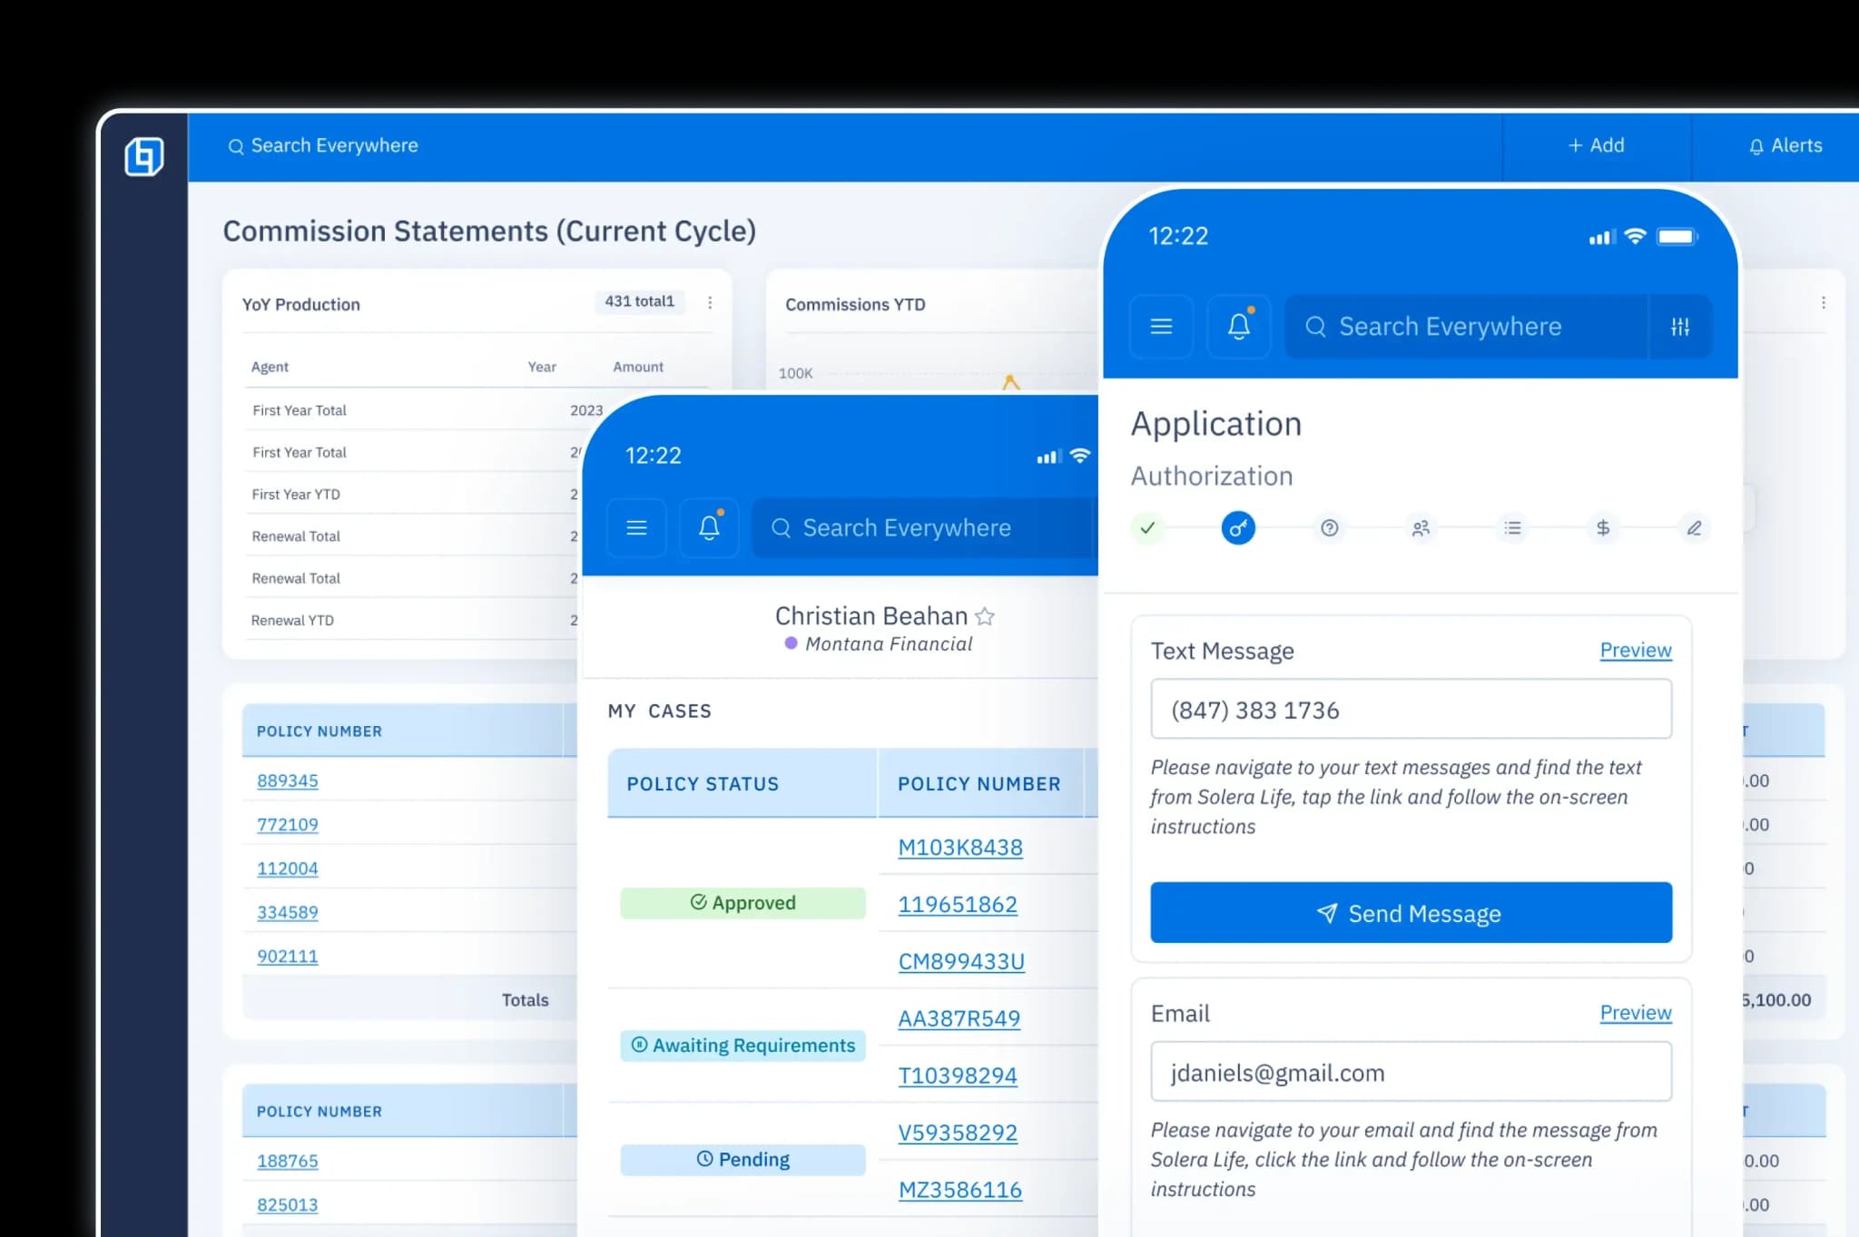Open policy number 889345
1859x1237 pixels.
coord(287,780)
